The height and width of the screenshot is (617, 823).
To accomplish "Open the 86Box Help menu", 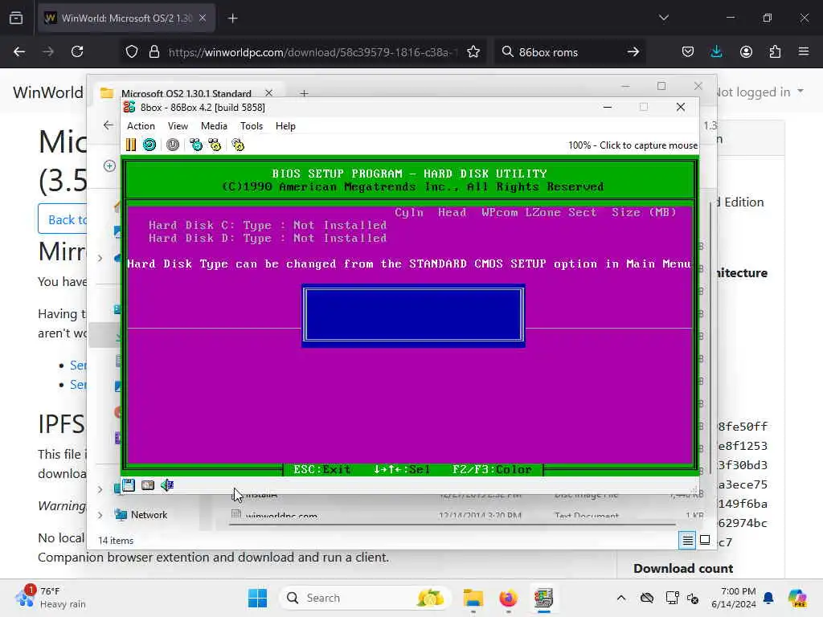I will [x=285, y=126].
